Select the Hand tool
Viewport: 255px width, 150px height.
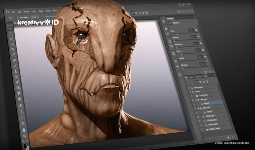pyautogui.click(x=24, y=130)
